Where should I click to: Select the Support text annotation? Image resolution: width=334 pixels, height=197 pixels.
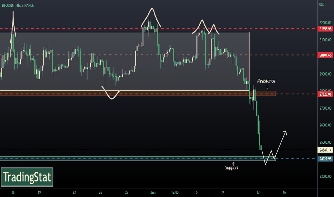point(232,168)
